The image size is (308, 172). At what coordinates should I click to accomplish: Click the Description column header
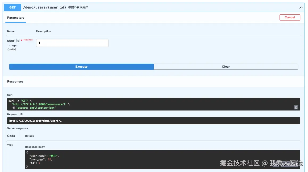(x=44, y=31)
